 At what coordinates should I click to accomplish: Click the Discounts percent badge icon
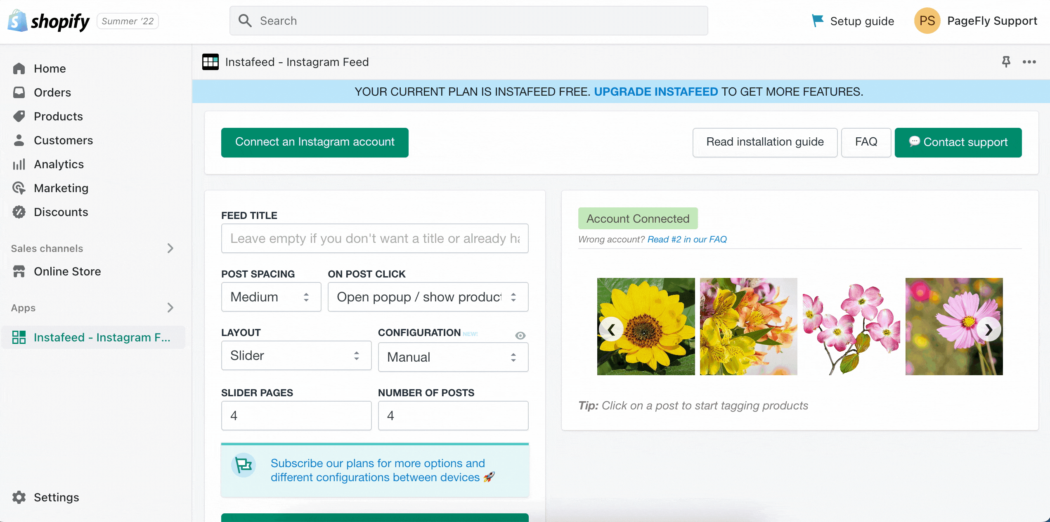19,212
